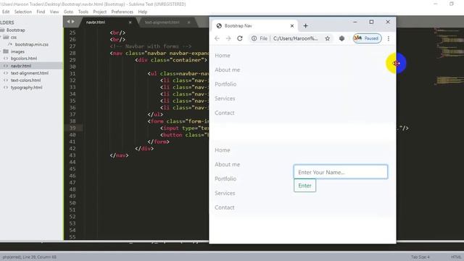Open the Chrome three-dot menu
Viewport: 464px width, 261px height.
tap(389, 38)
